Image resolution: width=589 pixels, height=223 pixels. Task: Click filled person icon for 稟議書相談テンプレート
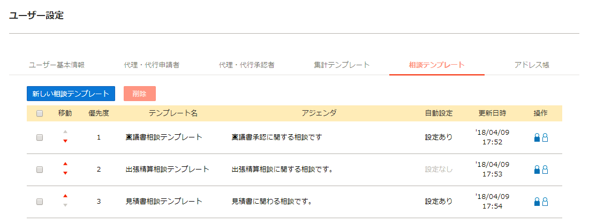[537, 138]
